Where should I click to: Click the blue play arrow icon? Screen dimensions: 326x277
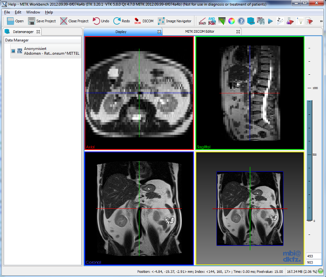pos(270,21)
